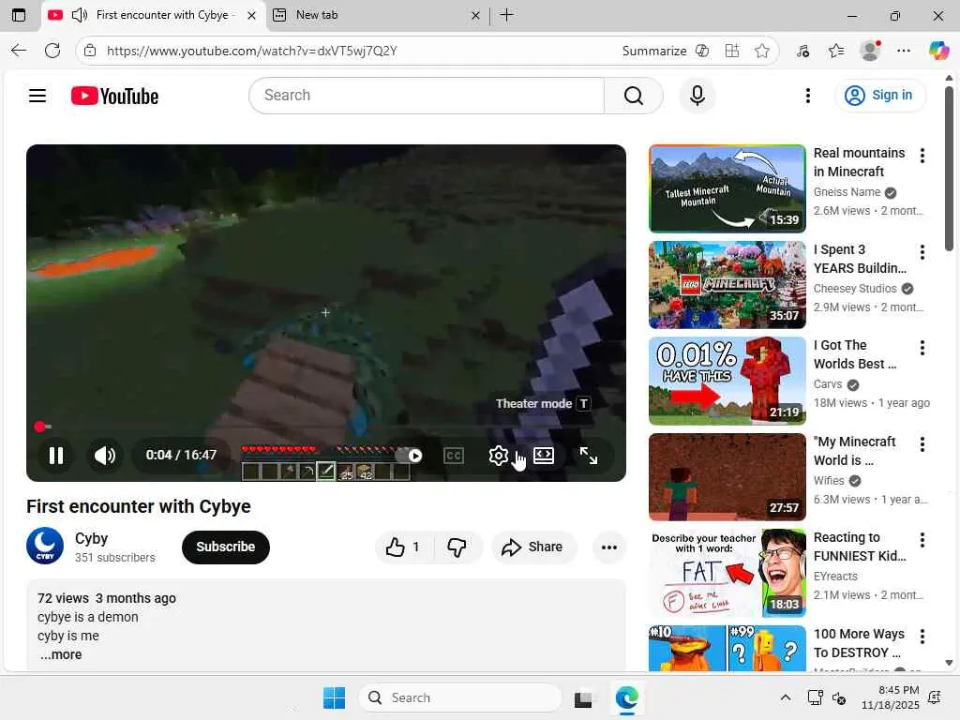
Task: Open Cyby channel name link
Action: tap(91, 538)
